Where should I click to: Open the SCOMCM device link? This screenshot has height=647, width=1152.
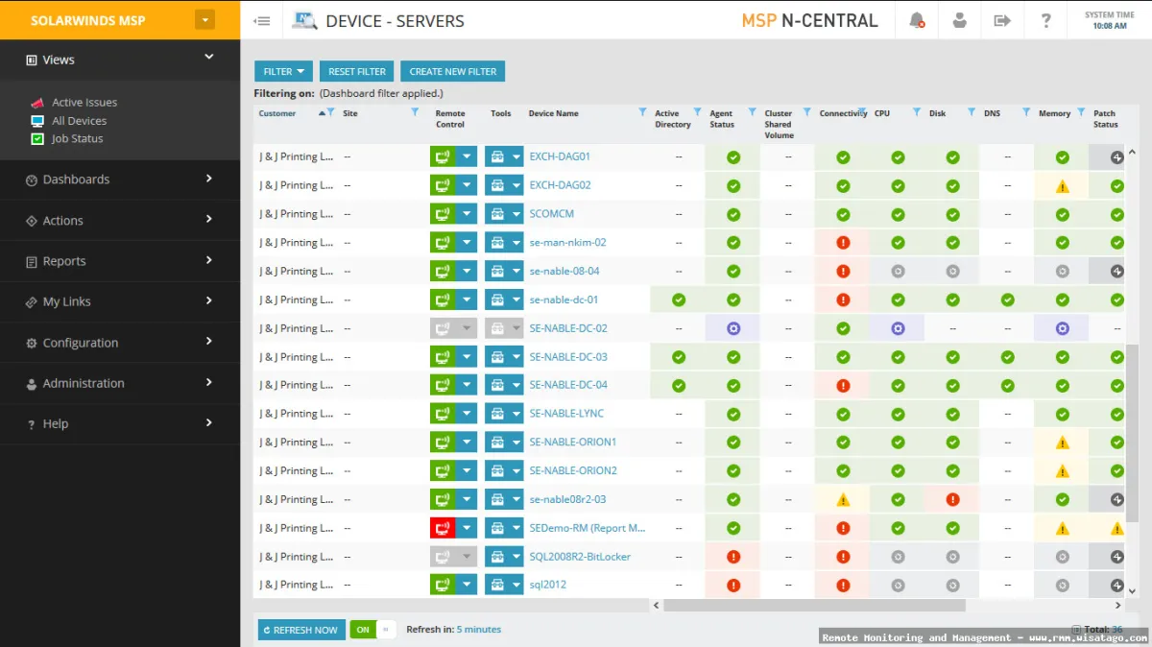pyautogui.click(x=552, y=214)
